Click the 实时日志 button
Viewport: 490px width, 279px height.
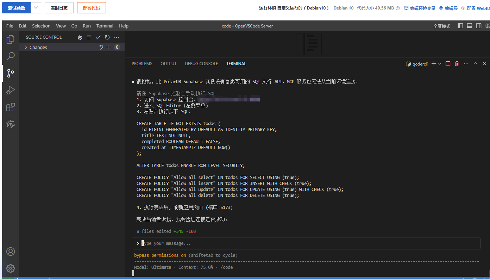click(59, 8)
